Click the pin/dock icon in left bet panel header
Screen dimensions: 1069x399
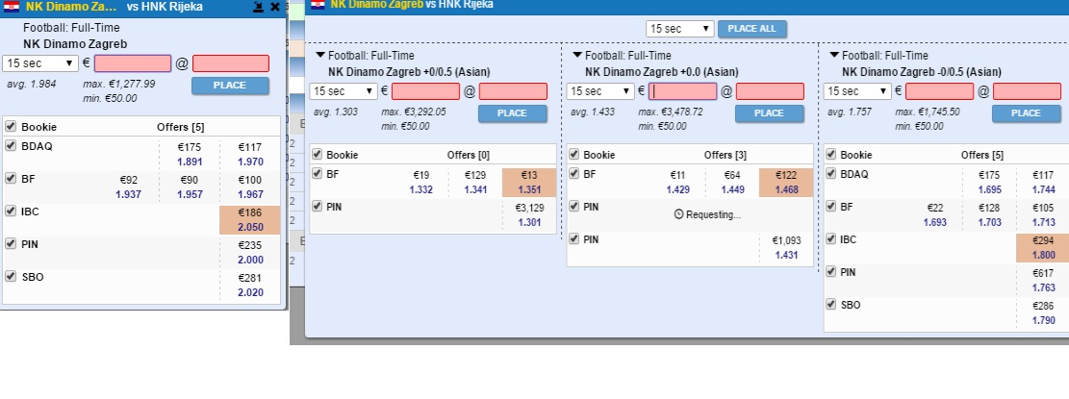[260, 7]
